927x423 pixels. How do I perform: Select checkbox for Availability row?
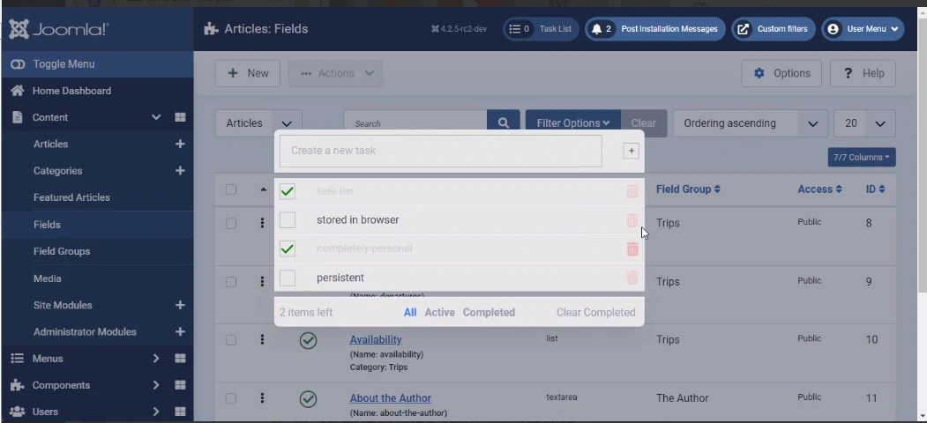pos(230,339)
